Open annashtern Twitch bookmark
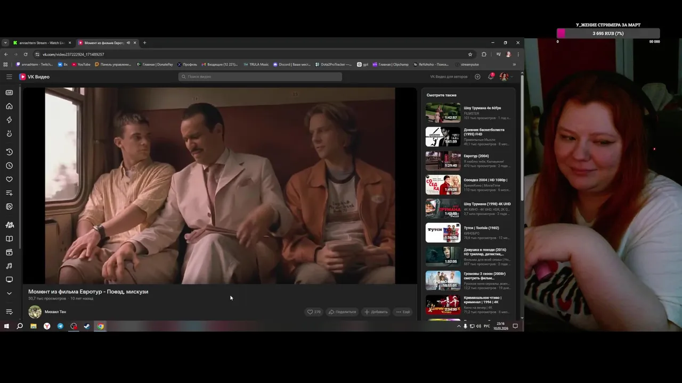This screenshot has width=682, height=383. (35, 64)
